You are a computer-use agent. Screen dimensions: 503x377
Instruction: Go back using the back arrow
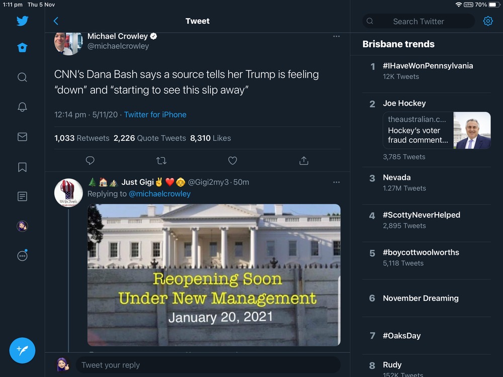pos(56,21)
